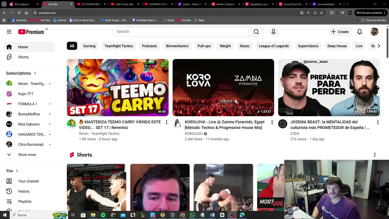389x219 pixels.
Task: Expand subscriptions with Show more
Action: point(29,155)
